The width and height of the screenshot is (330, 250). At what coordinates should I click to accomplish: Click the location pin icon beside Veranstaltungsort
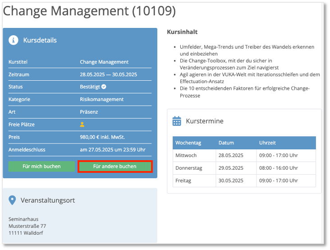[x=13, y=200]
